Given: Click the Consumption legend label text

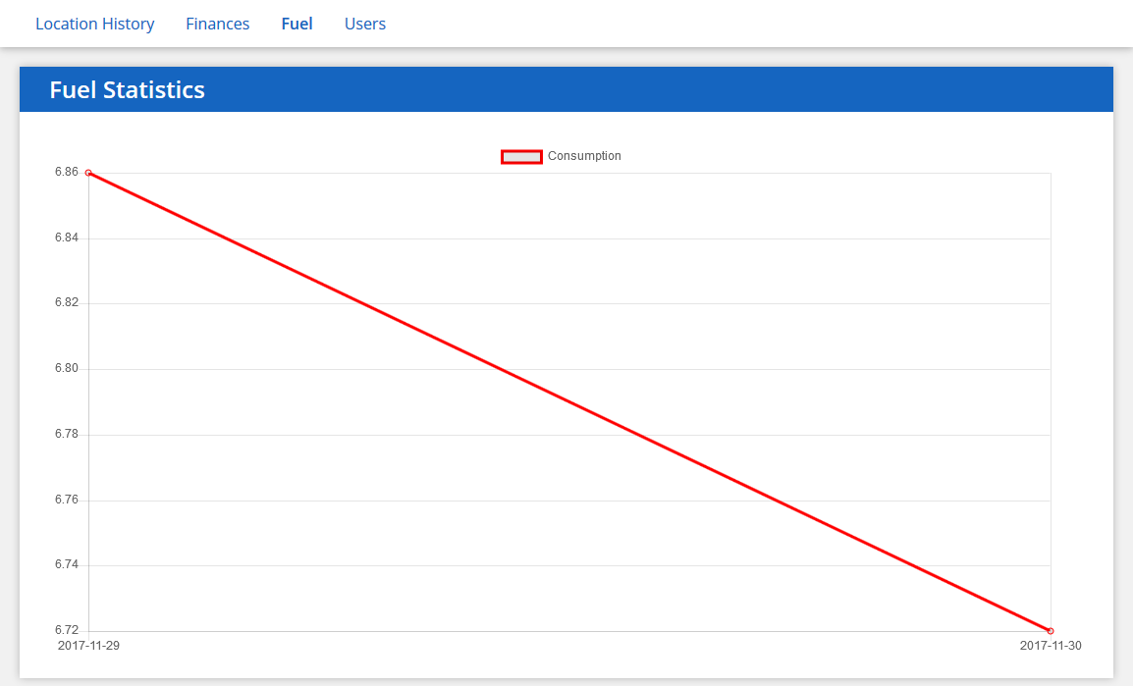Looking at the screenshot, I should (584, 156).
